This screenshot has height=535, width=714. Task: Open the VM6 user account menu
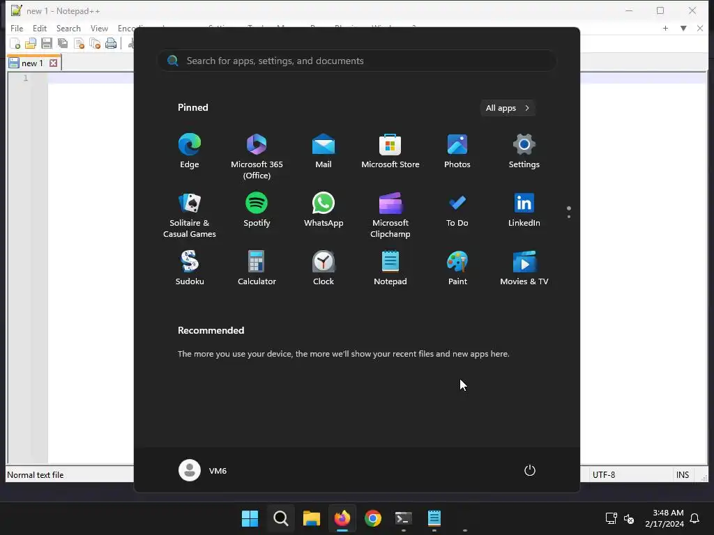pyautogui.click(x=203, y=470)
